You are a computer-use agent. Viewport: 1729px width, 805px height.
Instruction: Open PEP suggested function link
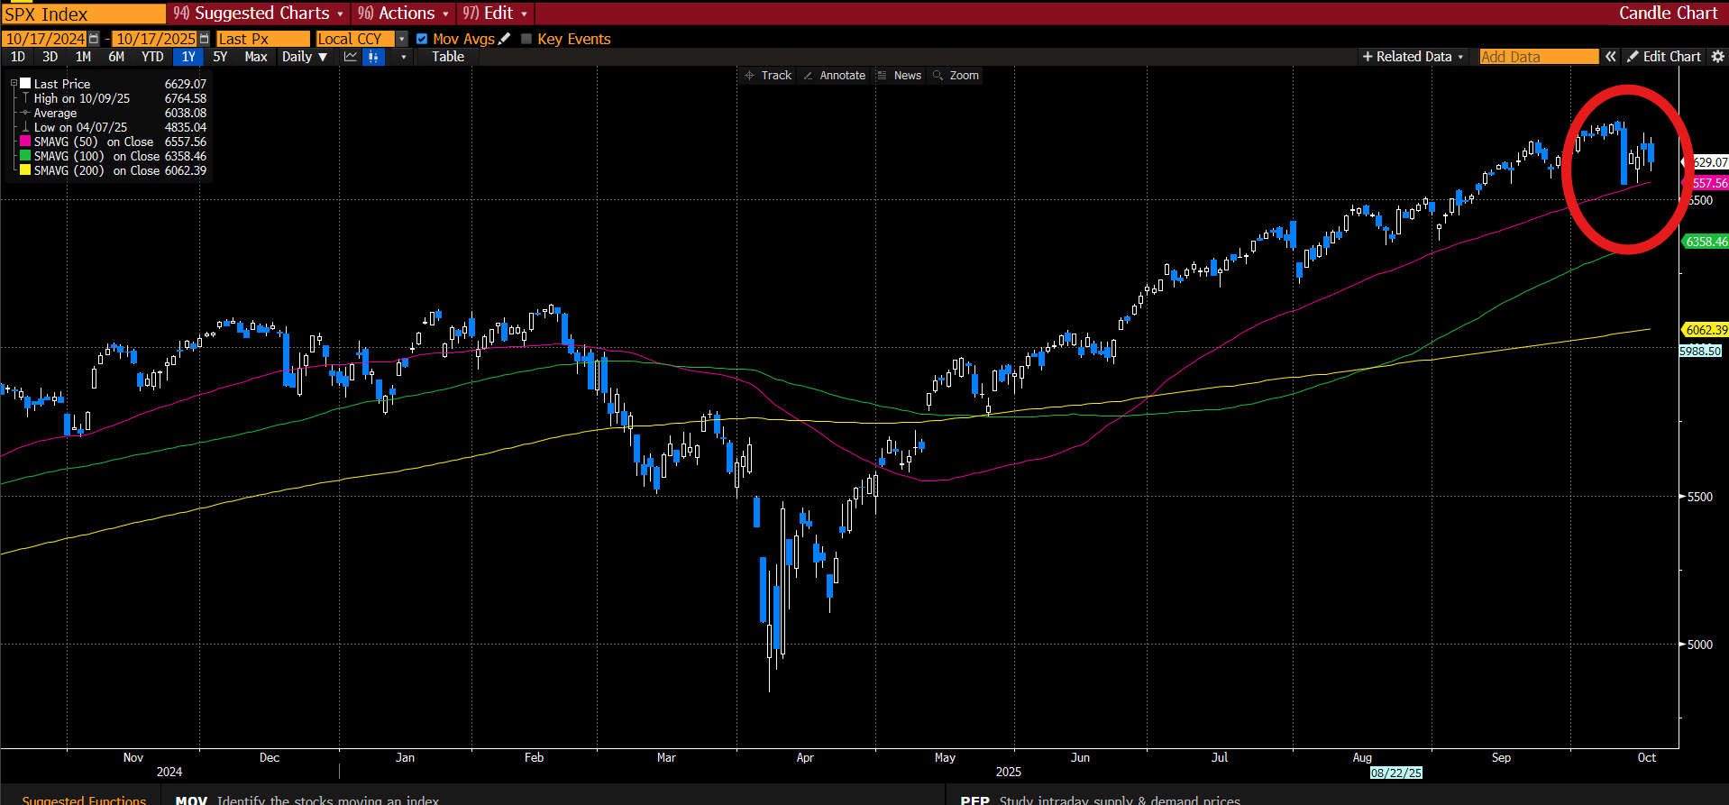pyautogui.click(x=1101, y=800)
